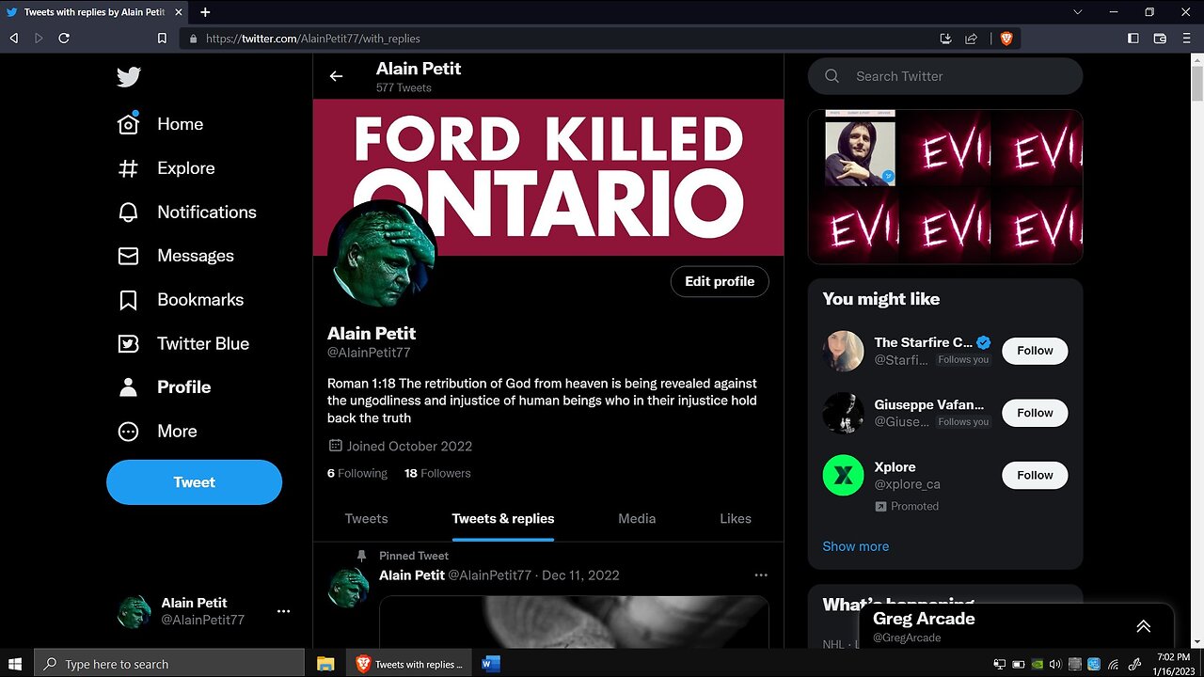The height and width of the screenshot is (677, 1204).
Task: Open the Messages envelope icon
Action: coord(128,256)
